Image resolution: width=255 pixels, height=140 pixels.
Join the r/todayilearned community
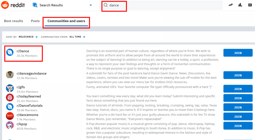click(x=238, y=98)
